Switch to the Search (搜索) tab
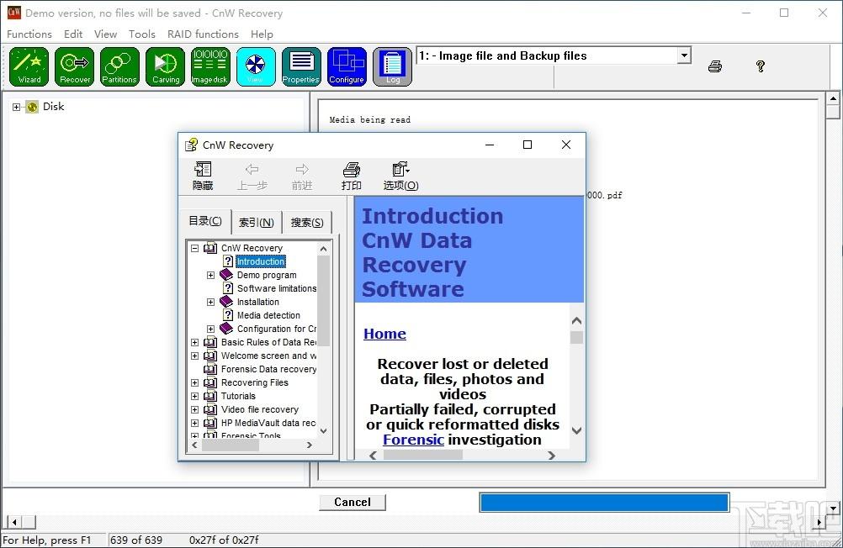843x548 pixels. pyautogui.click(x=307, y=223)
